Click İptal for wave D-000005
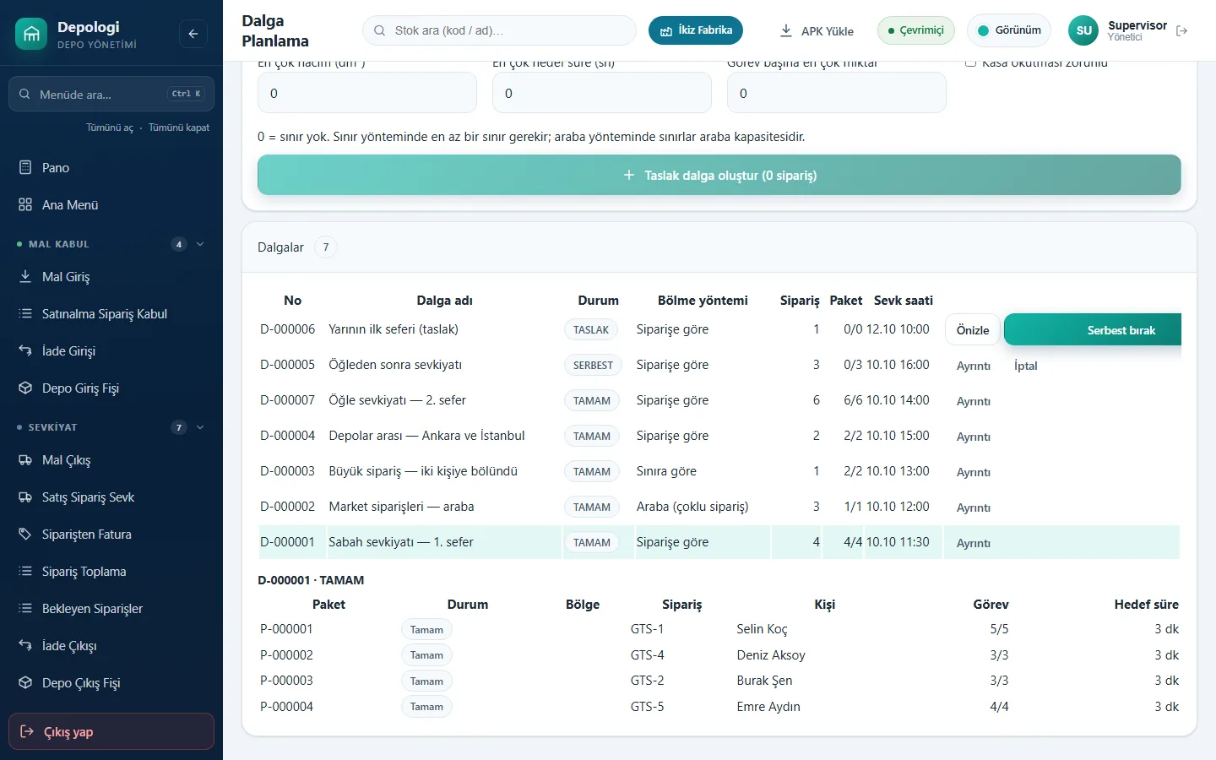1216x760 pixels. click(x=1025, y=366)
